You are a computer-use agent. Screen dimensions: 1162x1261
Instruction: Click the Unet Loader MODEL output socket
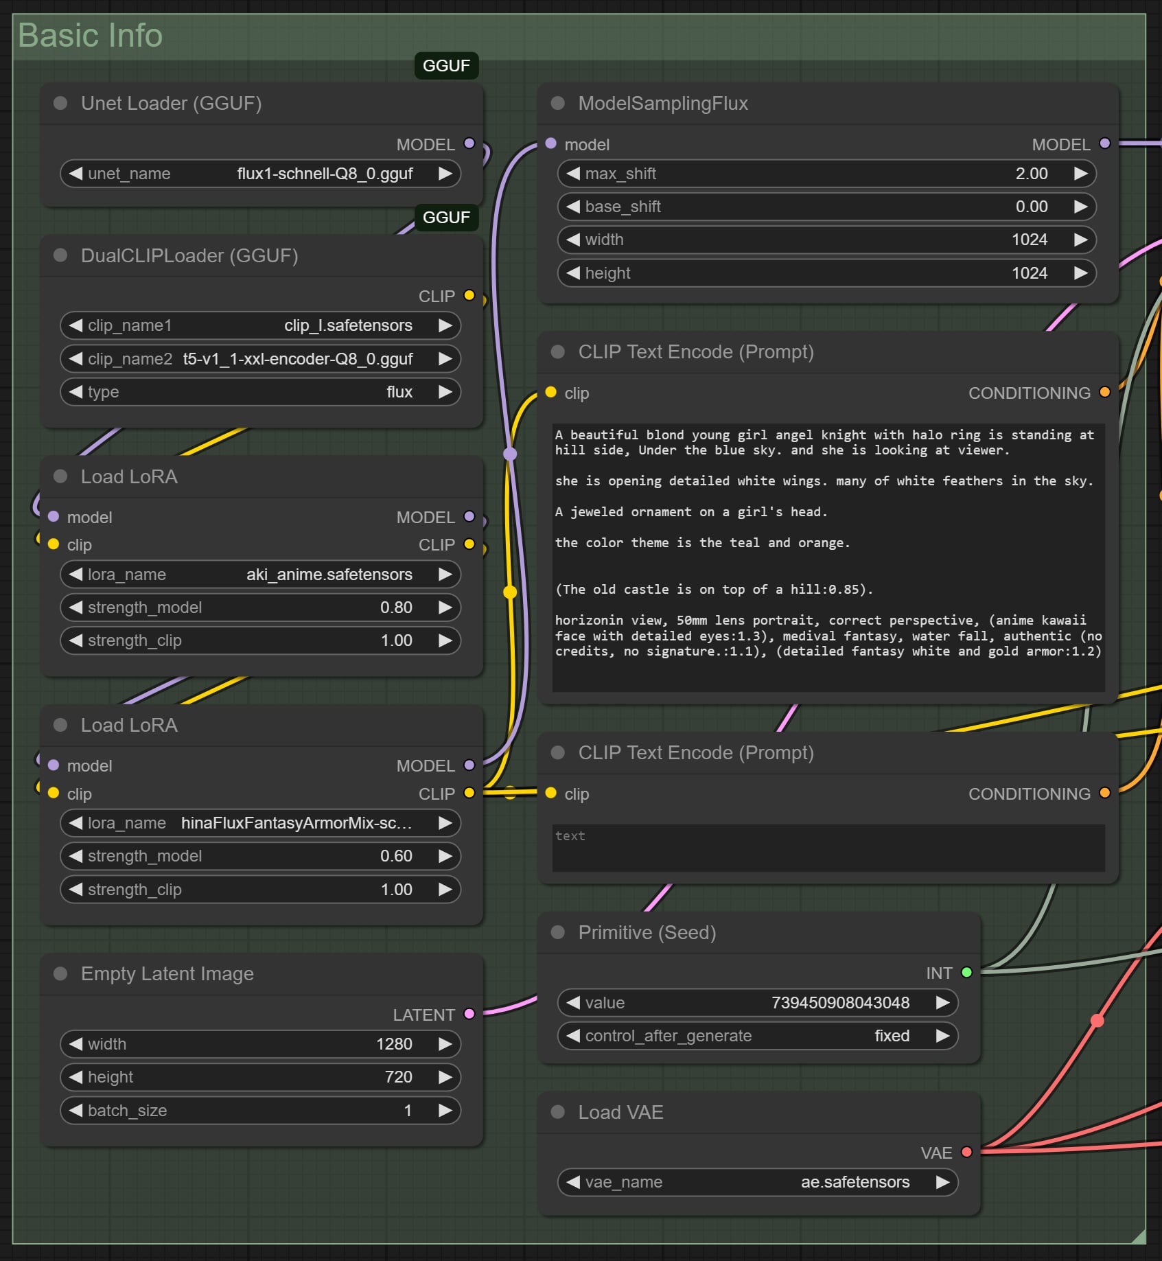[469, 143]
